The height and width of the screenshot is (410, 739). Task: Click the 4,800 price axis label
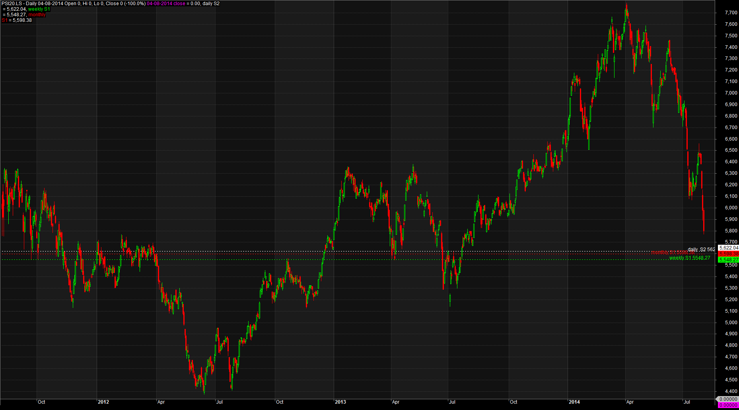tap(731, 345)
